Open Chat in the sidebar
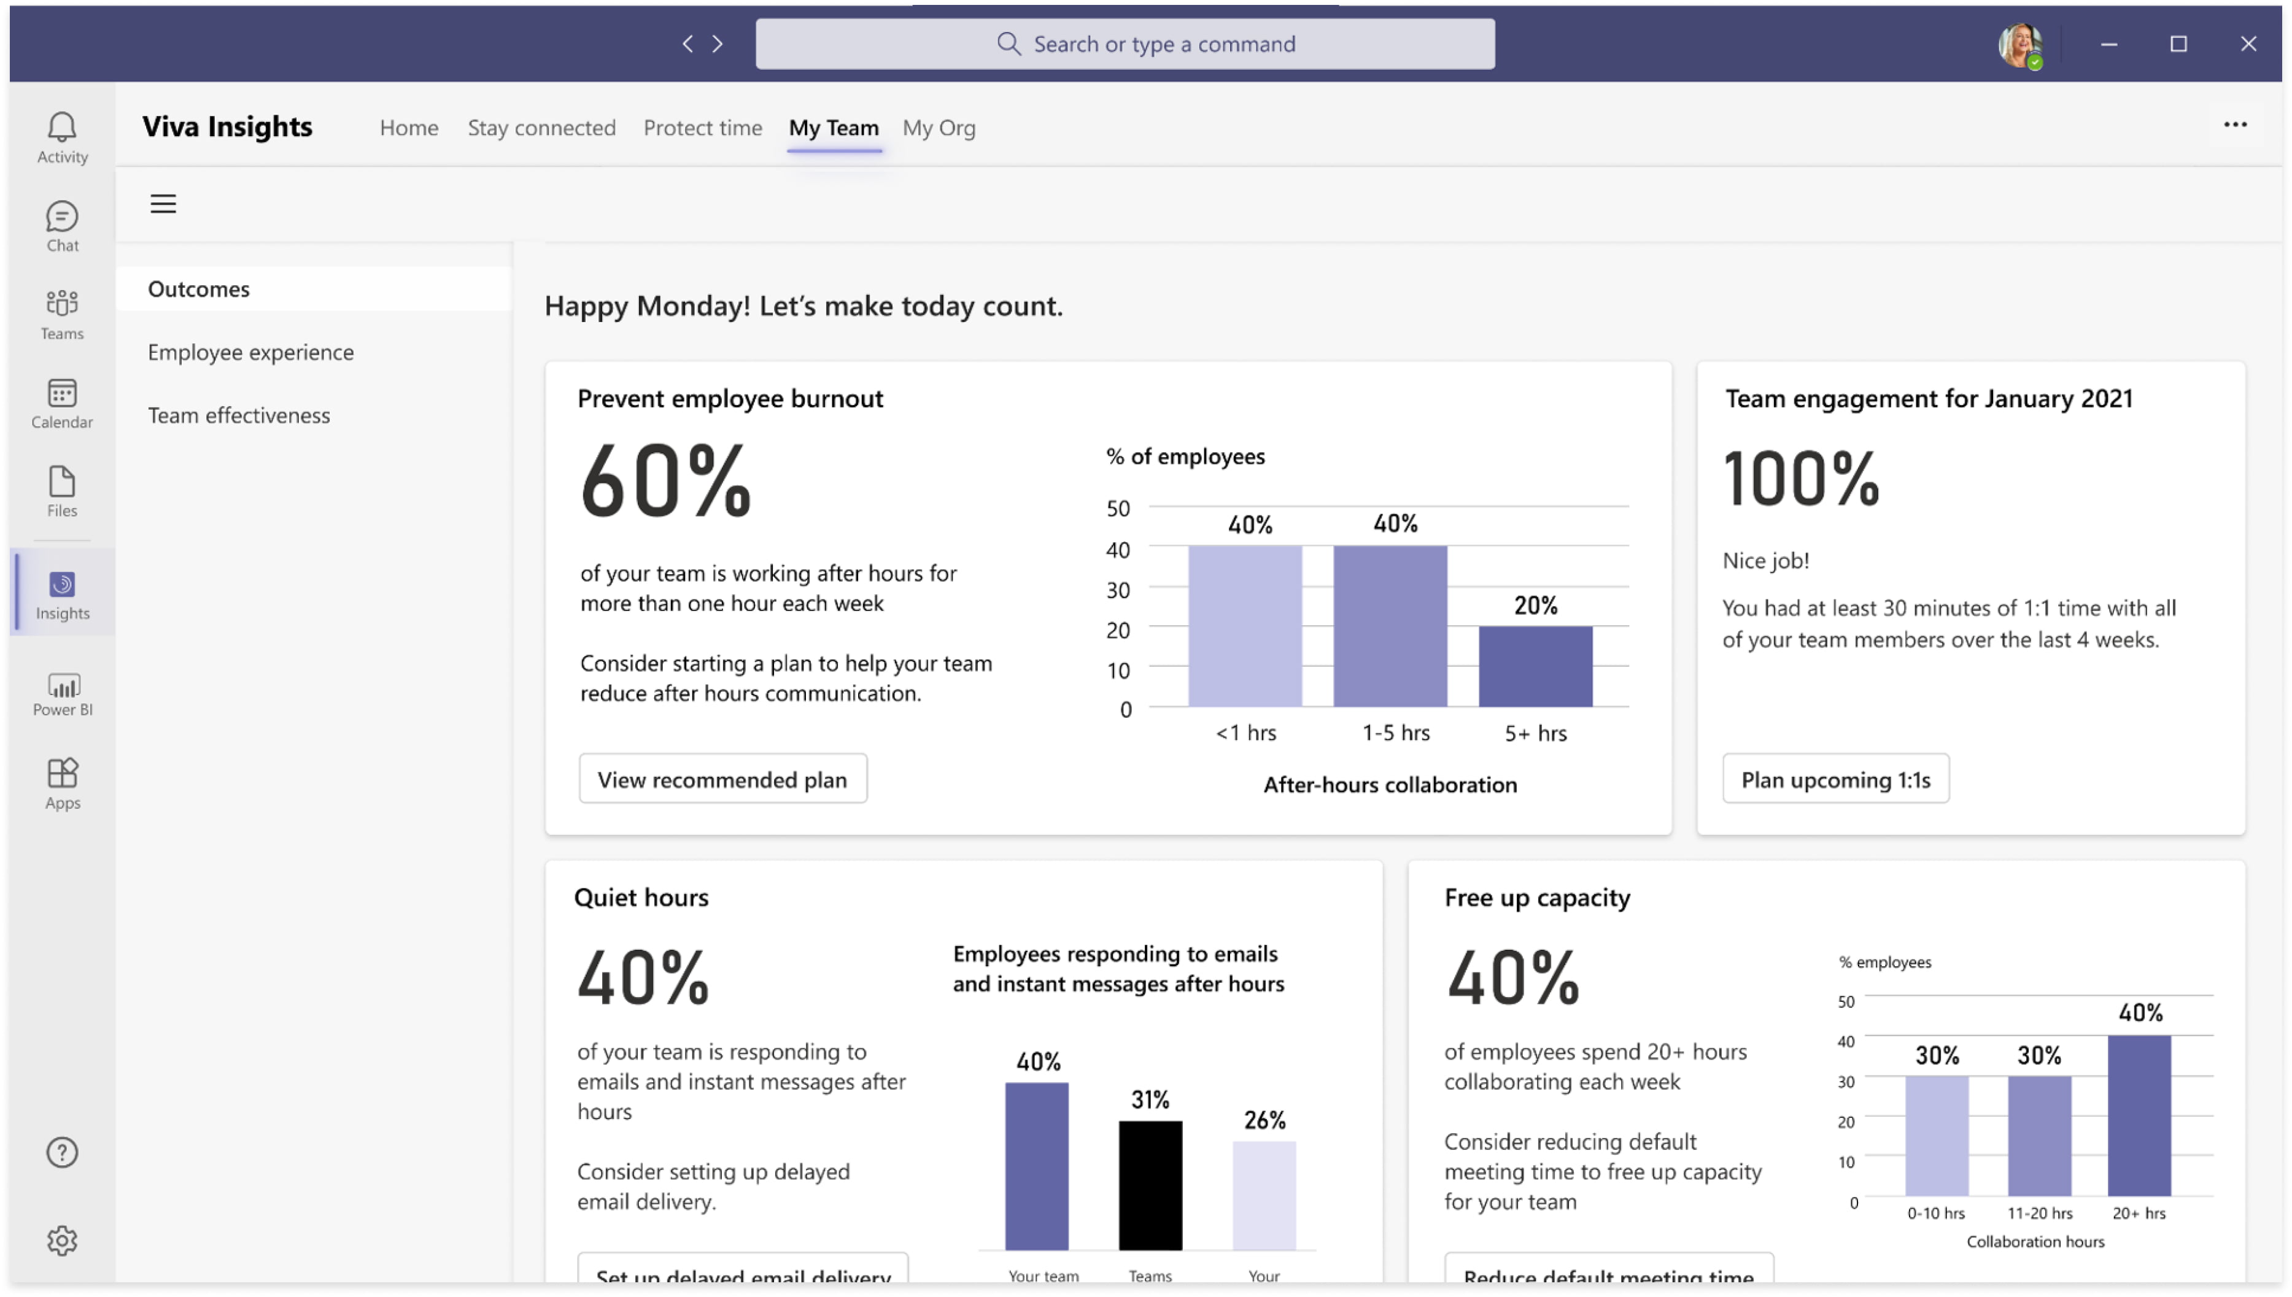The height and width of the screenshot is (1297, 2292). coord(61,226)
